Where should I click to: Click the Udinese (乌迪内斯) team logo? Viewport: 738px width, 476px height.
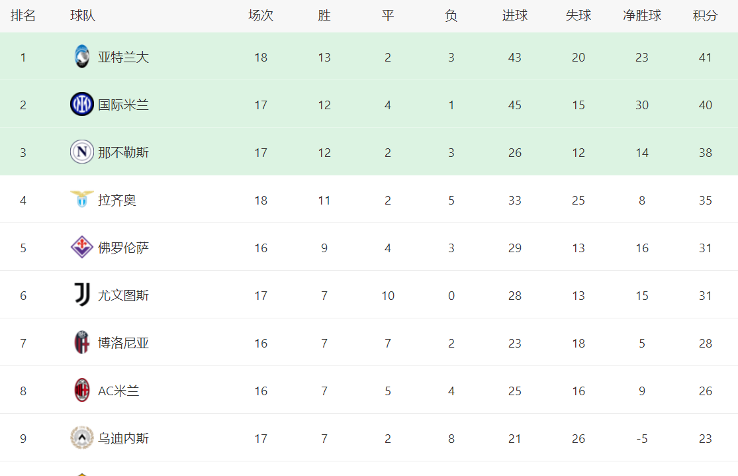coord(82,438)
